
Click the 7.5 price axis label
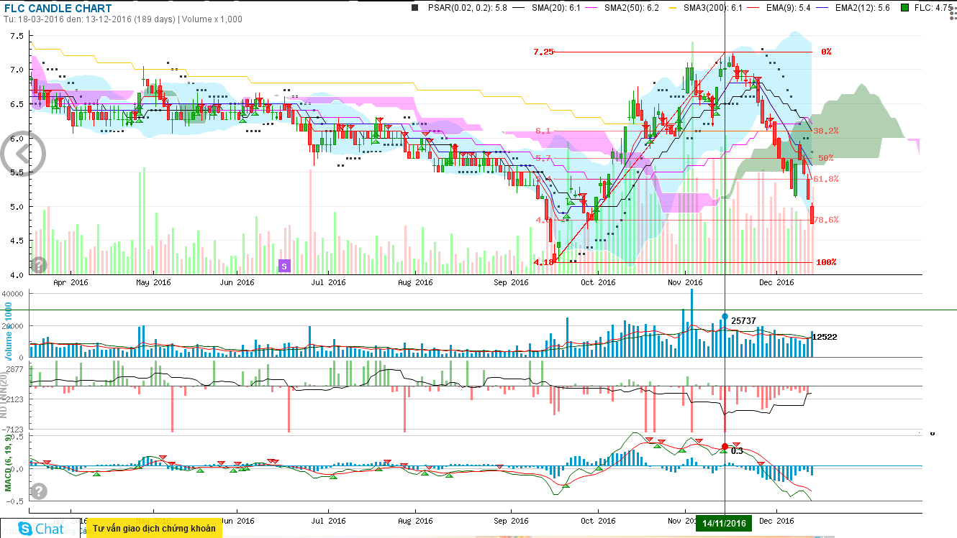point(17,35)
